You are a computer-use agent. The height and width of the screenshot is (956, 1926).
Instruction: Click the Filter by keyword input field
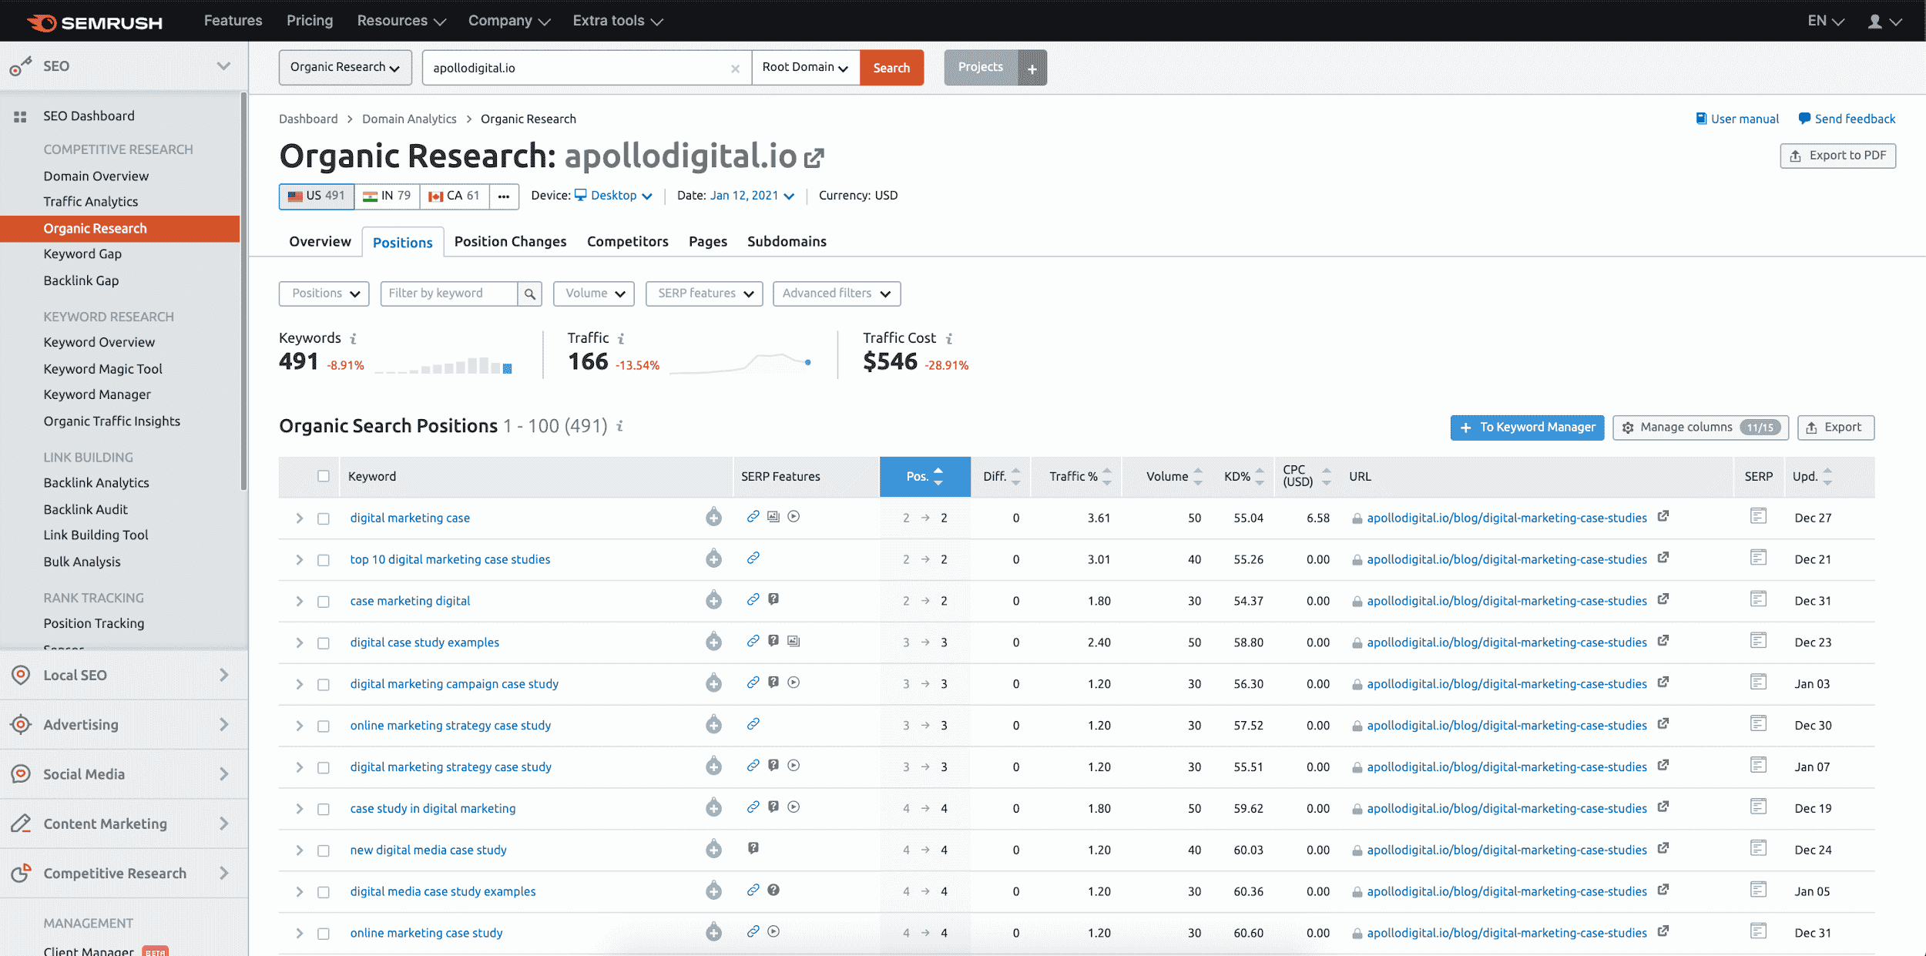coord(448,294)
